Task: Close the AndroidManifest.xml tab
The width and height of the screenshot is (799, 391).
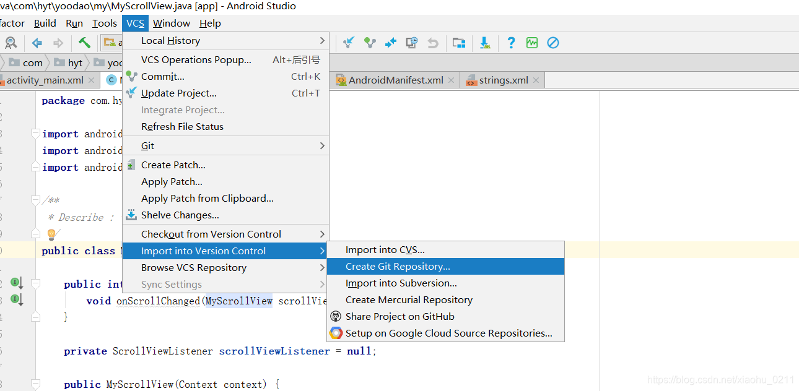Action: click(451, 80)
